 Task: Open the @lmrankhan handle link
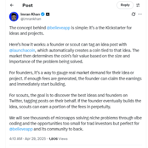[31, 19]
